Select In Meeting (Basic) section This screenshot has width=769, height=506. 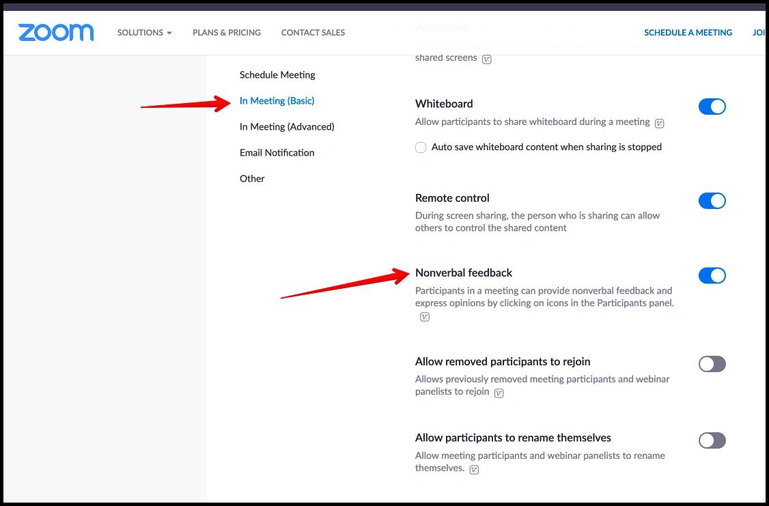tap(277, 101)
